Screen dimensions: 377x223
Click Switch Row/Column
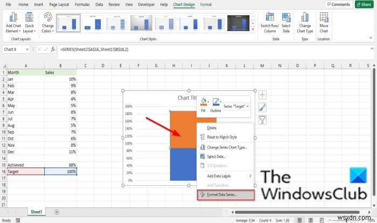point(269,23)
